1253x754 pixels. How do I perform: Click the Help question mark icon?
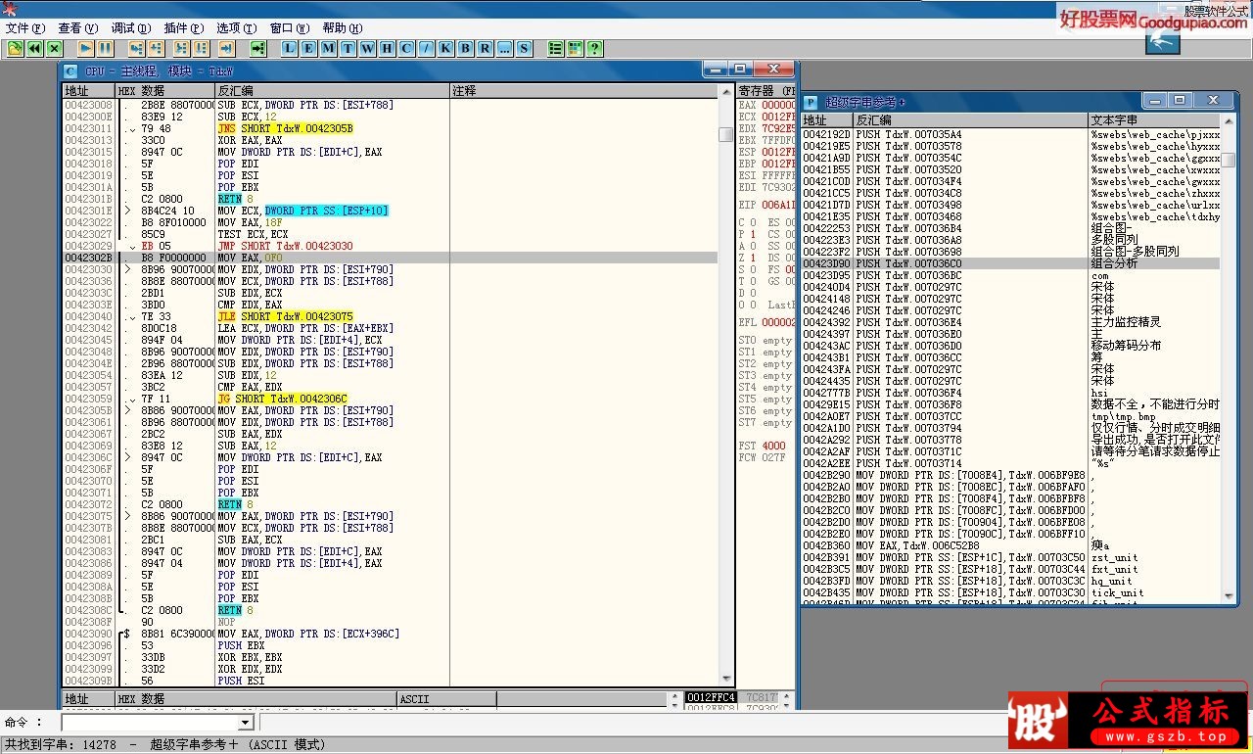[x=594, y=48]
